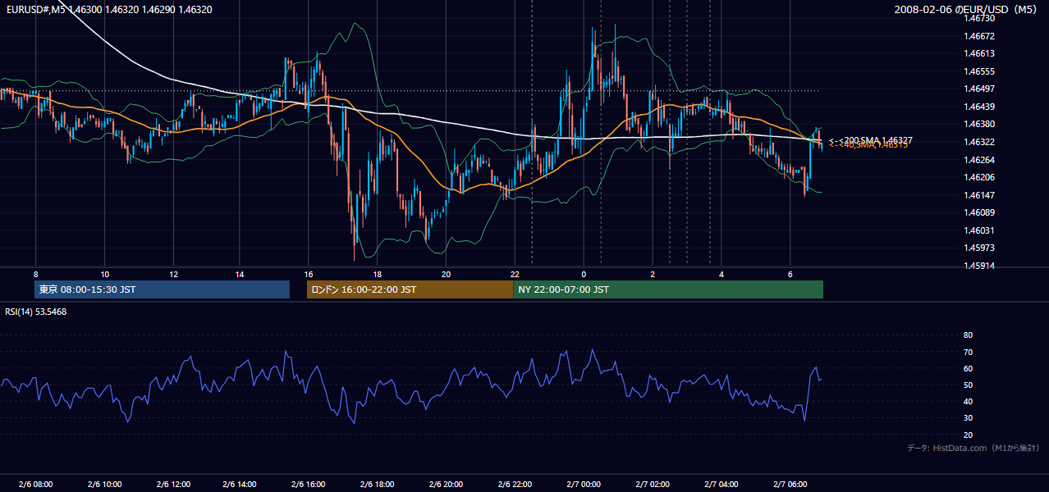Click hour label 22 under price chart
Viewport: 1049px width, 492px height.
tap(515, 274)
